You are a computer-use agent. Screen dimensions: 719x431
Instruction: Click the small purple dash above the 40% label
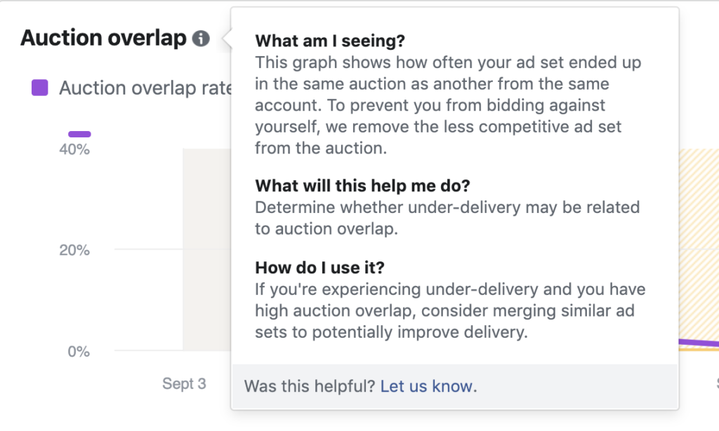click(79, 133)
